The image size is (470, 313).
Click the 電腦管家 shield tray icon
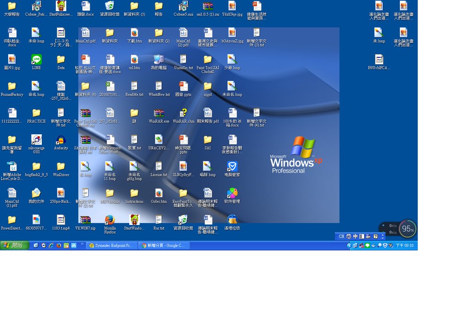385,245
